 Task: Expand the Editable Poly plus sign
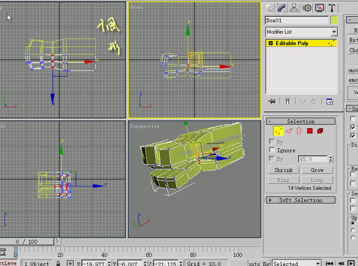pos(271,43)
